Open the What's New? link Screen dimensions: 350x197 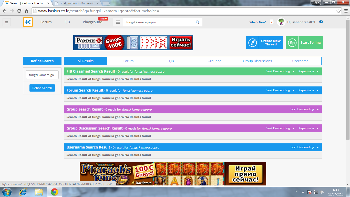(x=258, y=22)
